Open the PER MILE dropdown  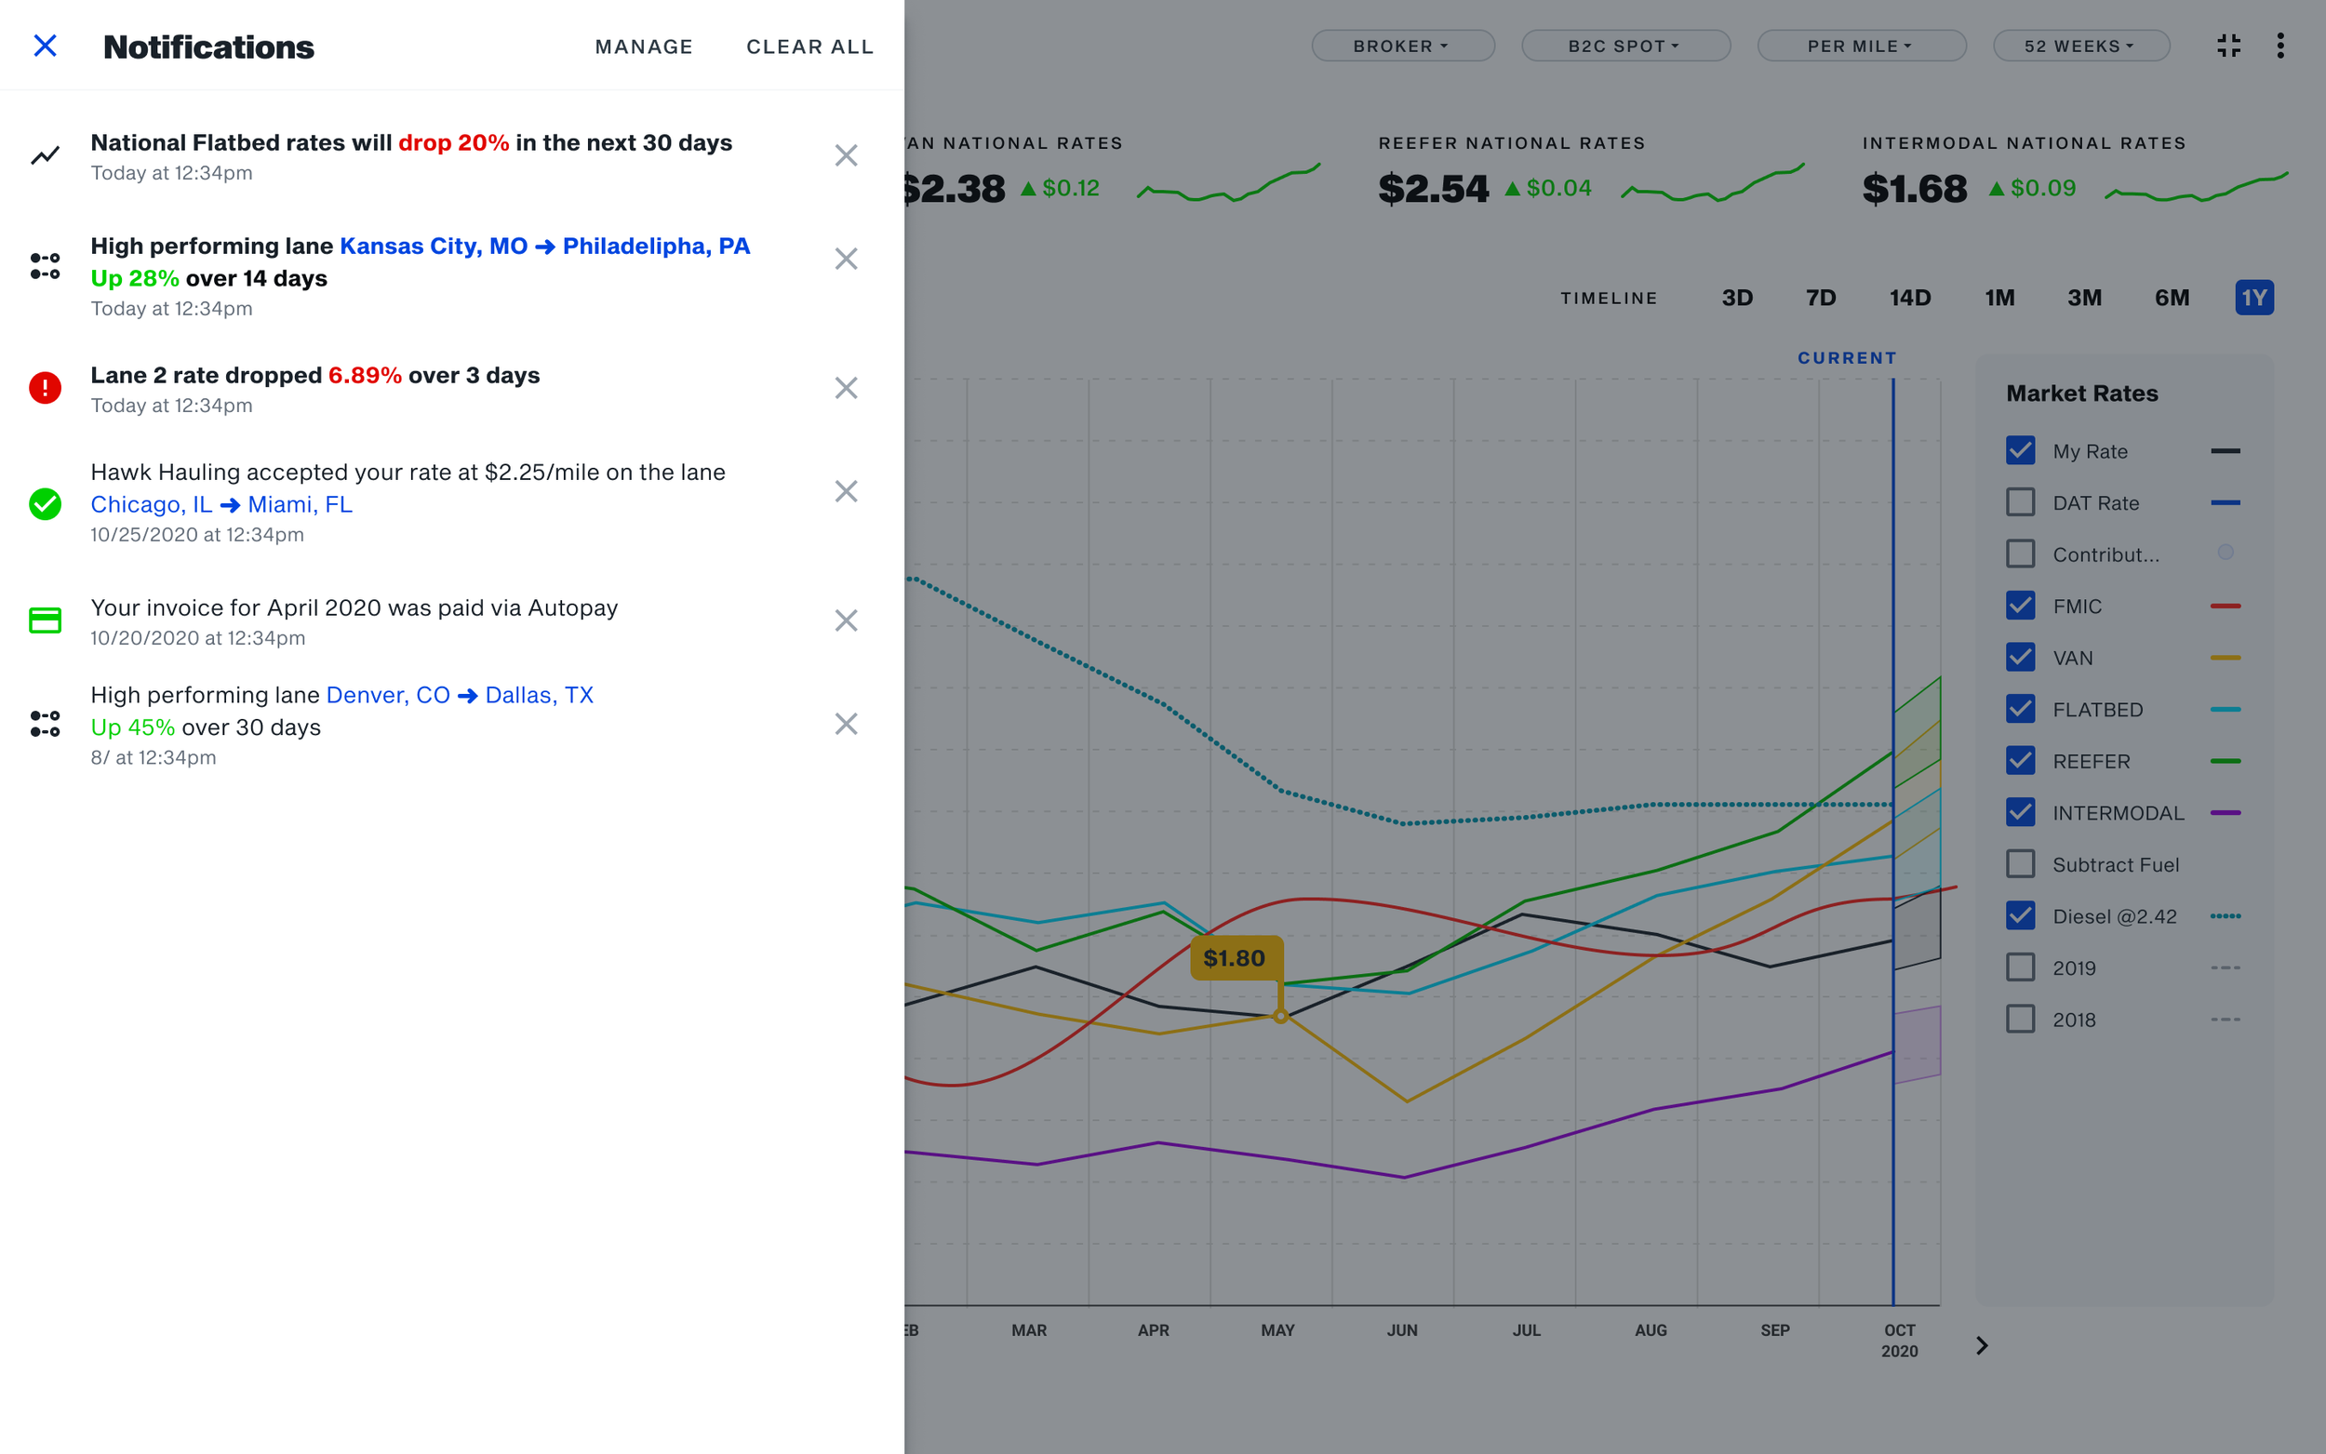tap(1862, 46)
